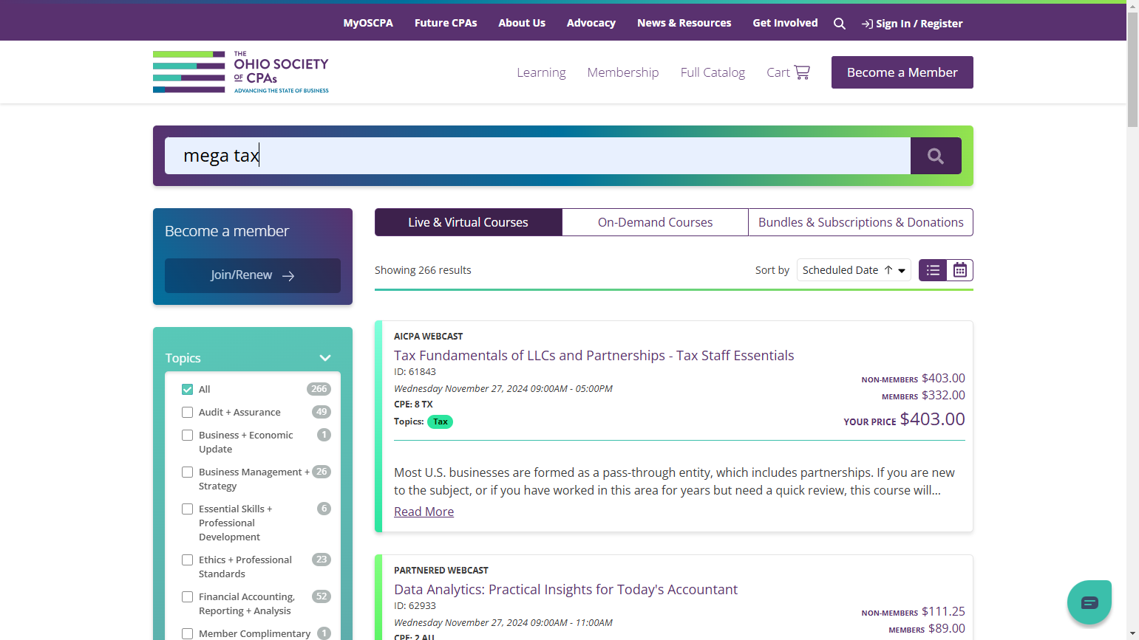The image size is (1139, 640).
Task: Click Read More on Tax Fundamentals course
Action: pyautogui.click(x=424, y=512)
